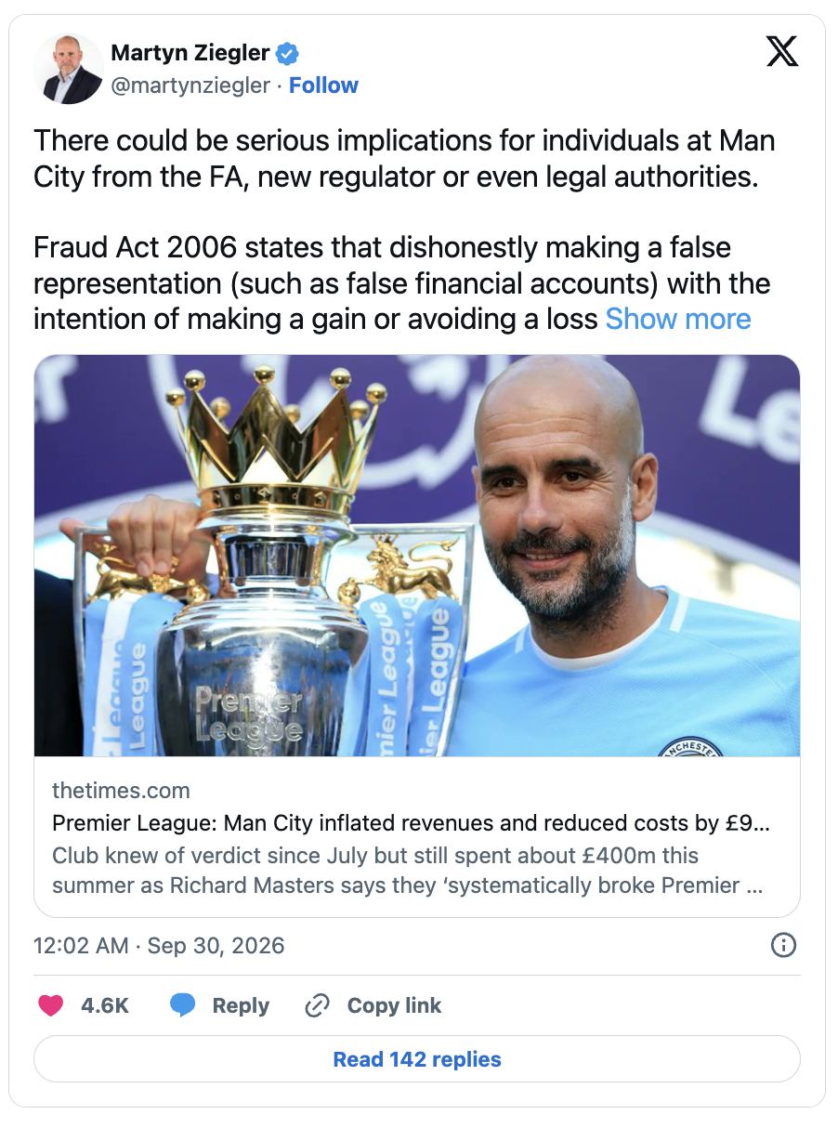
Task: Expand tweet text with Show more
Action: [x=678, y=319]
